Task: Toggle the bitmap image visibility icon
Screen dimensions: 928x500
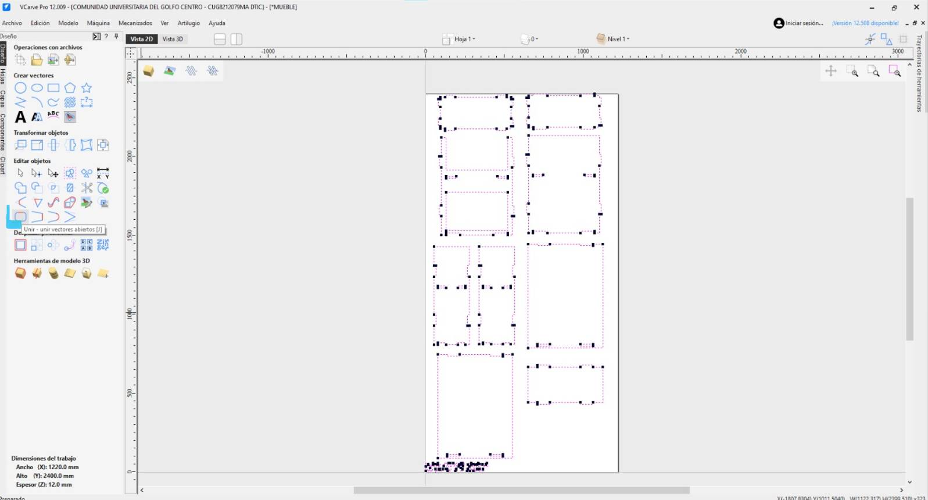Action: pos(170,70)
